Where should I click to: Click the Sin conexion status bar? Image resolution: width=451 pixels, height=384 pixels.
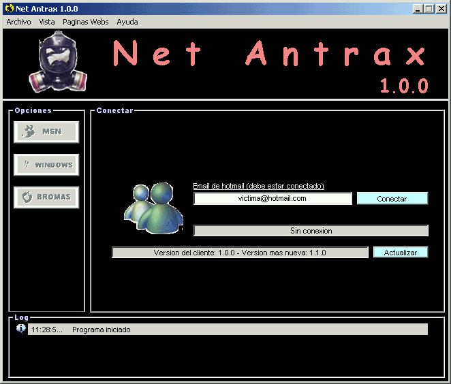311,231
